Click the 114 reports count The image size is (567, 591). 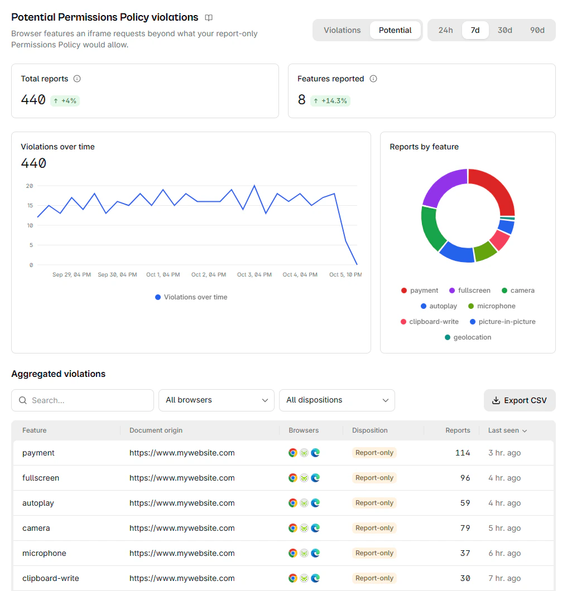pyautogui.click(x=463, y=453)
